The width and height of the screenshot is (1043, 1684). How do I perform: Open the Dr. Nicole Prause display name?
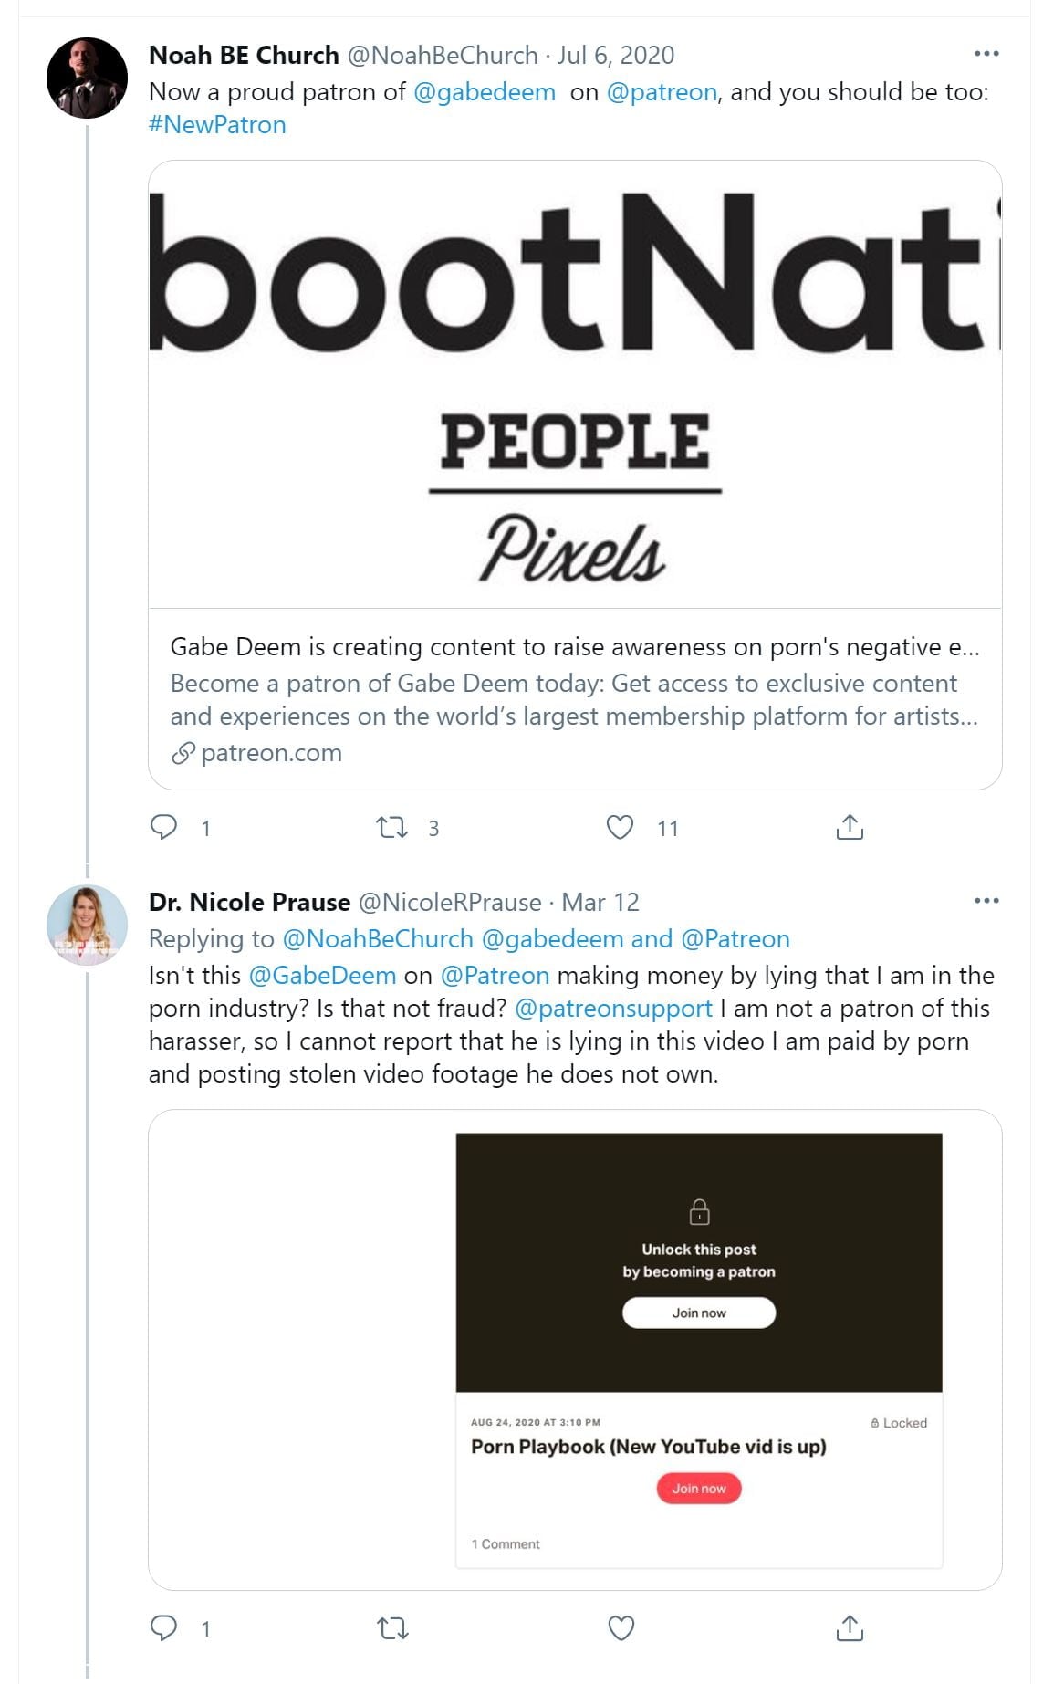(x=249, y=903)
